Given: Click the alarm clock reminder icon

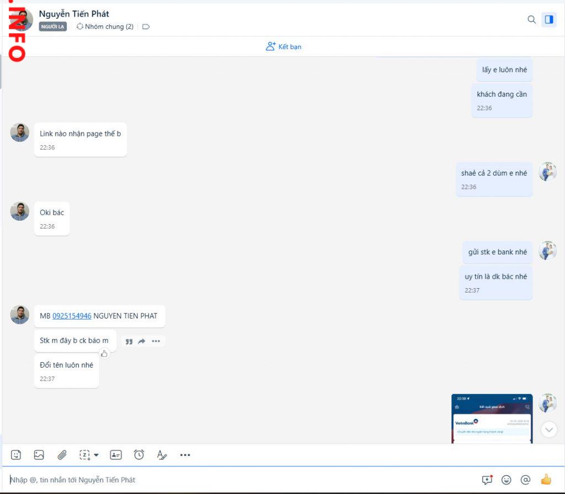Looking at the screenshot, I should click(139, 455).
